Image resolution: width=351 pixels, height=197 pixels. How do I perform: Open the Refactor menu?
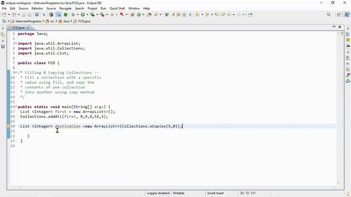click(x=37, y=9)
